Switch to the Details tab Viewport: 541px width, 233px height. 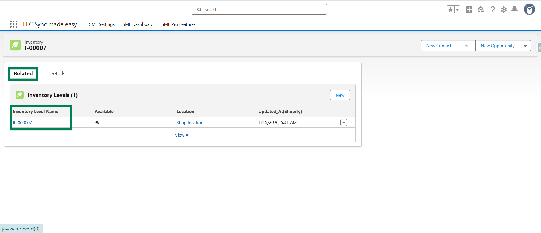57,74
